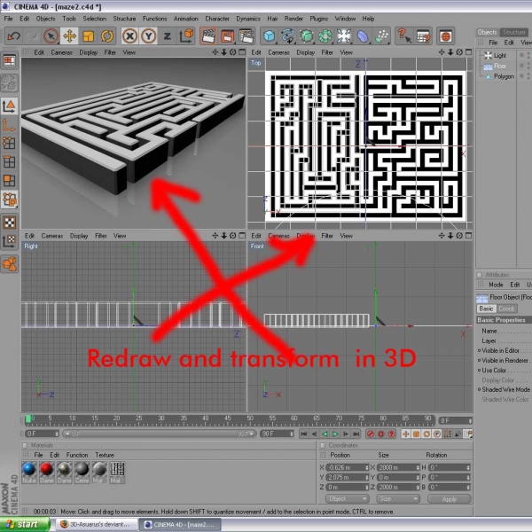Open the Content Browser globe icon
The width and height of the screenshot is (532, 532).
coord(445,36)
